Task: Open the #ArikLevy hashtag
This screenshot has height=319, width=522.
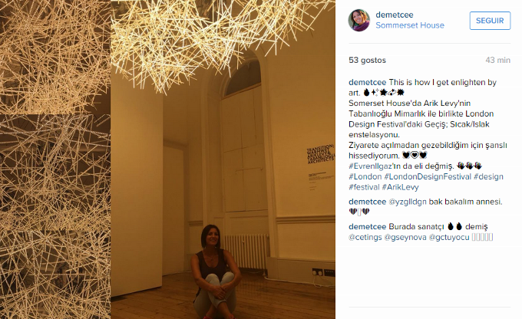Action: (400, 187)
